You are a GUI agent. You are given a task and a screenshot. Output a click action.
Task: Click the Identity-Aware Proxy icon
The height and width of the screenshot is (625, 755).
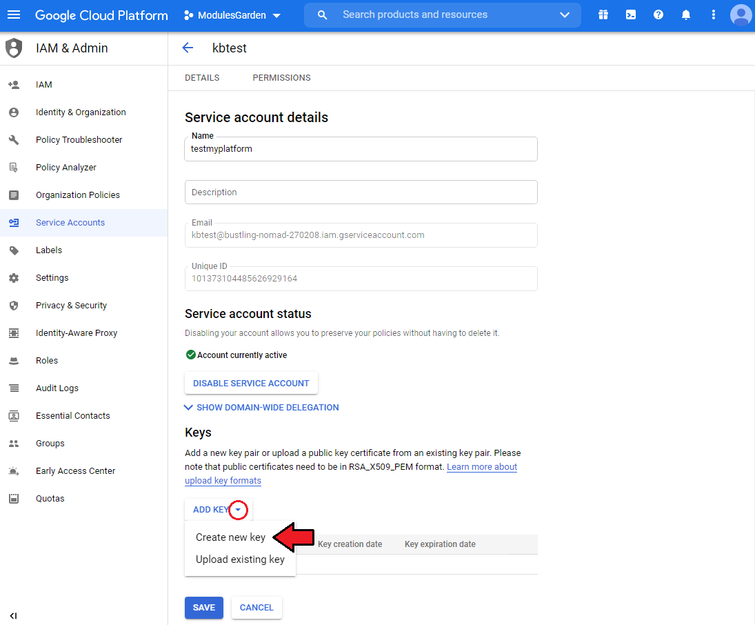[x=14, y=333]
